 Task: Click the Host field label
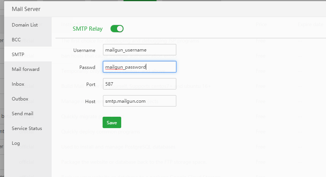pyautogui.click(x=90, y=101)
